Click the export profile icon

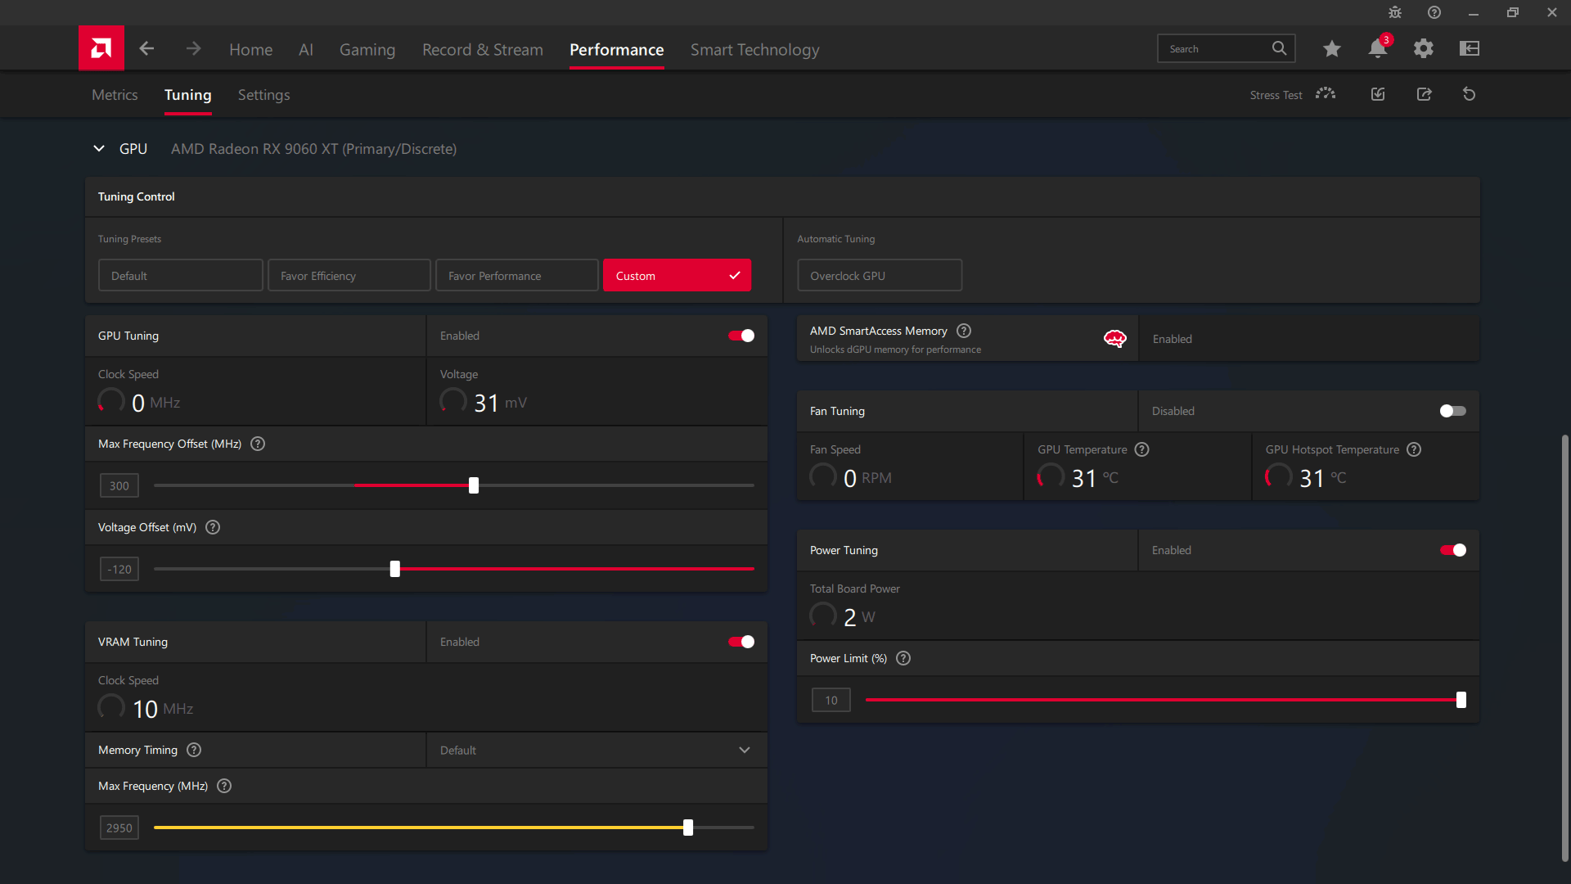[1424, 94]
